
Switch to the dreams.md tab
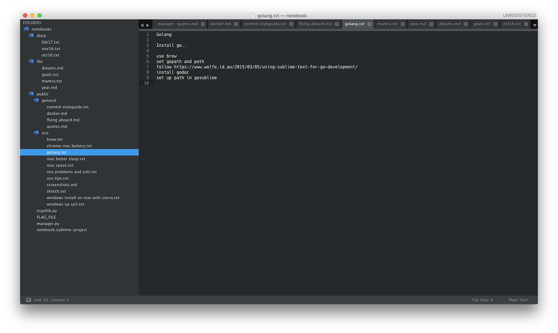tap(450, 24)
